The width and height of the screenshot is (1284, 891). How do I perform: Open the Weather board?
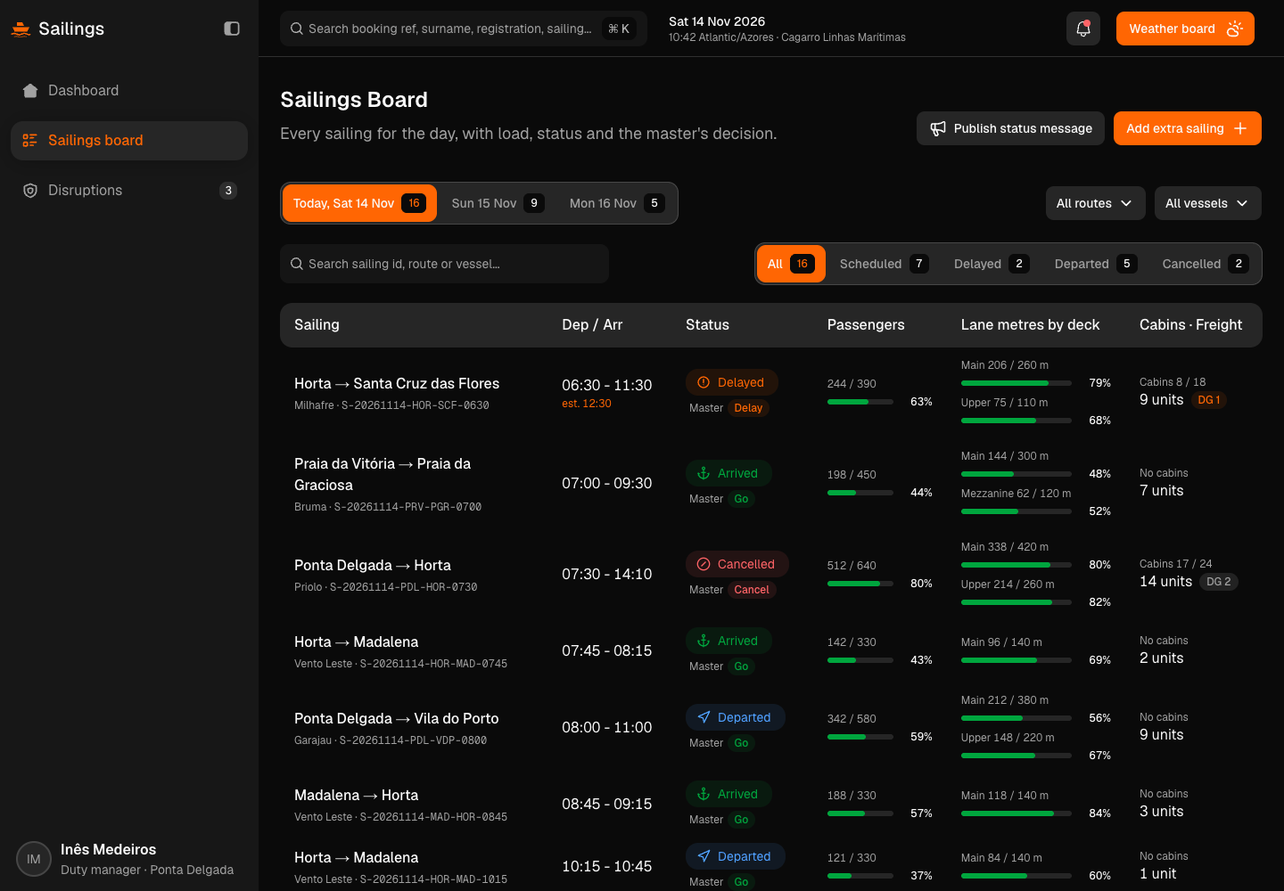[1185, 29]
